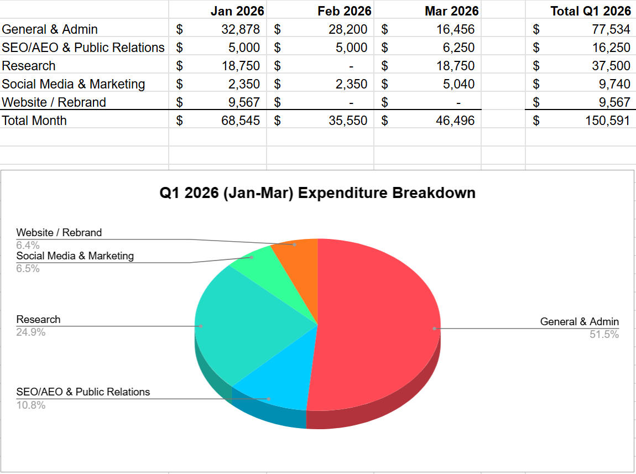Click the Research row label in table
Viewport: 636px width, 474px height.
pos(28,66)
